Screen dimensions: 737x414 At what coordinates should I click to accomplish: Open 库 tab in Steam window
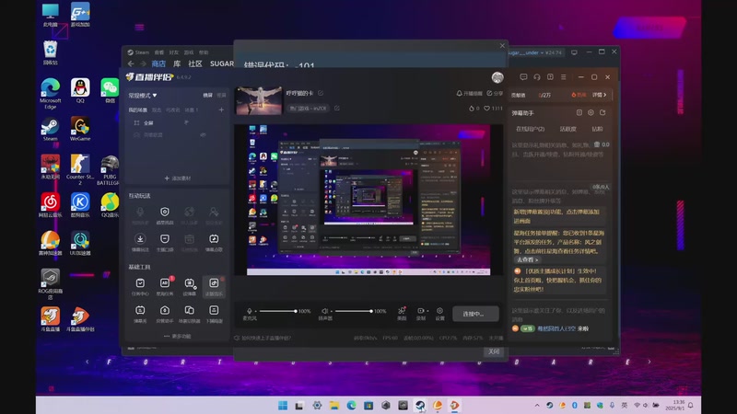tap(177, 63)
